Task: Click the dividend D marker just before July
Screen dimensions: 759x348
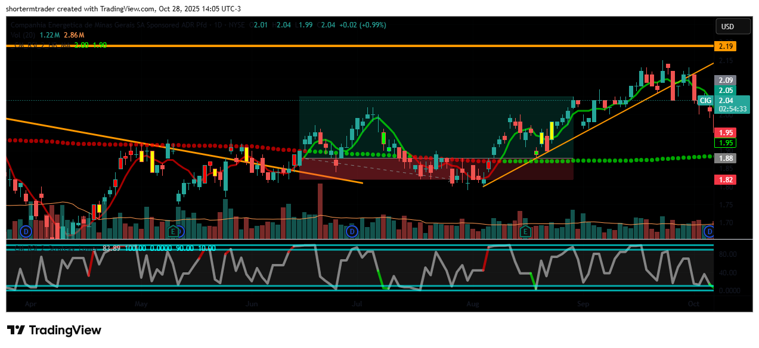Action: click(x=352, y=231)
